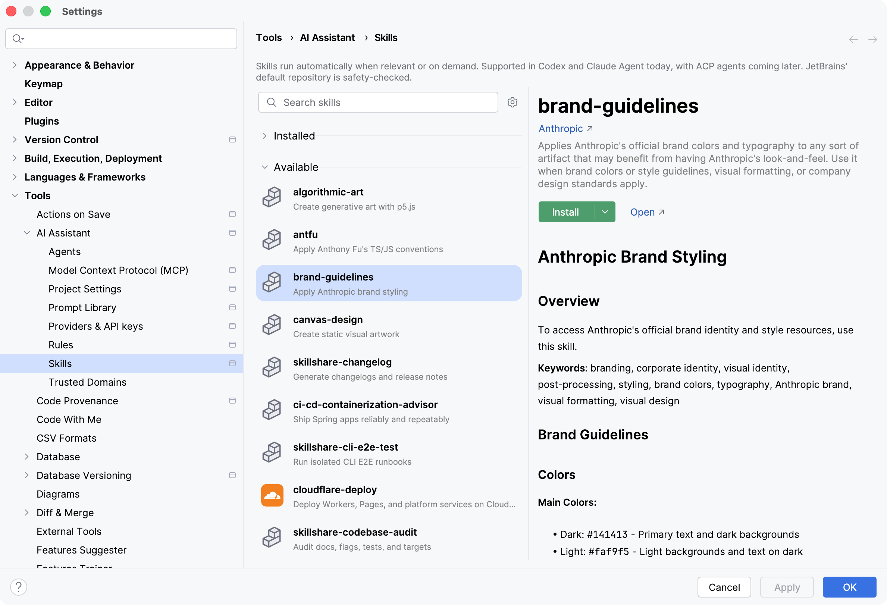This screenshot has height=605, width=887.
Task: Collapse the Tools section
Action: click(x=15, y=195)
